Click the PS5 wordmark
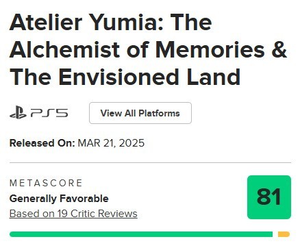The image size is (300, 250). 49,113
